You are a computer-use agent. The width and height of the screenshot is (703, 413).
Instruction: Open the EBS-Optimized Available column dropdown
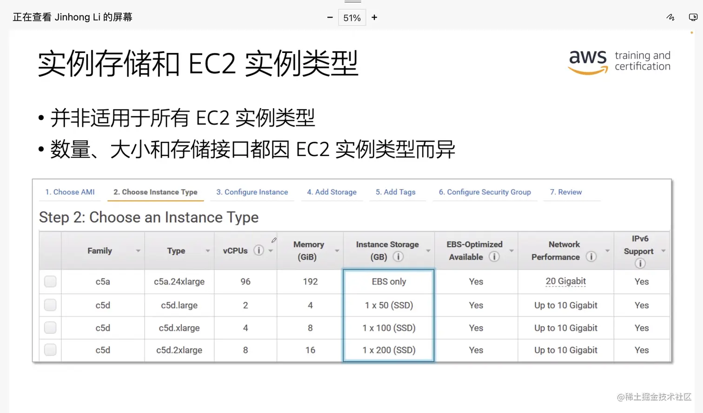point(511,251)
